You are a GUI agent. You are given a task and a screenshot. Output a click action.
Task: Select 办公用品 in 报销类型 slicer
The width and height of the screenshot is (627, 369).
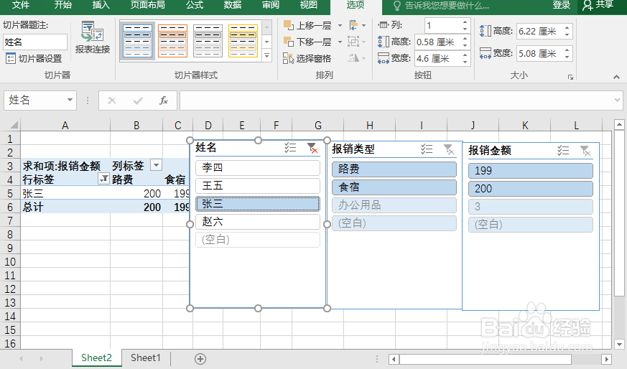[394, 205]
